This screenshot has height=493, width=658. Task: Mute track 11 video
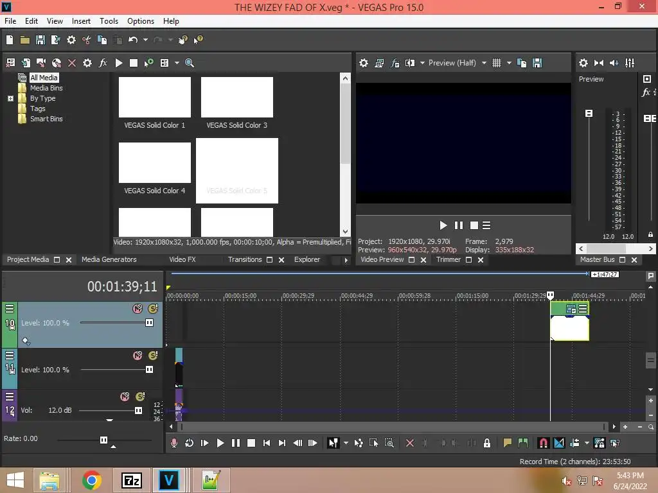138,356
